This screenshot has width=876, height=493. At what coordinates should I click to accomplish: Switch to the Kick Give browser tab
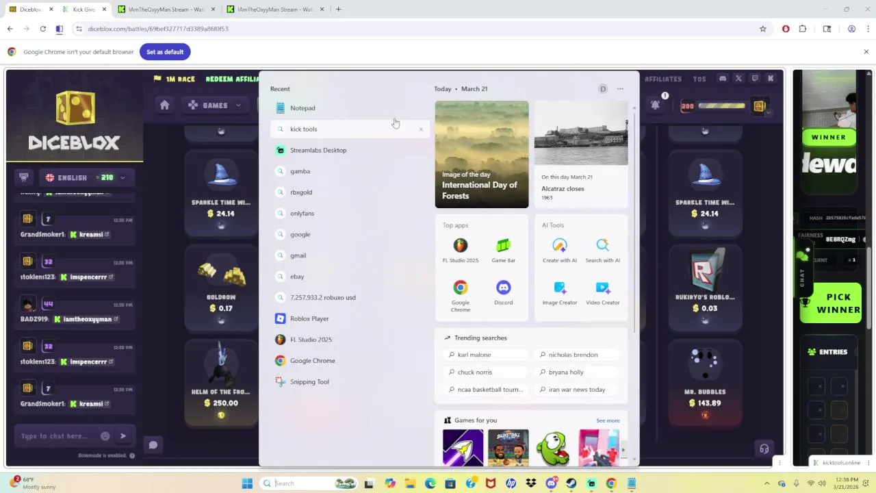tap(83, 10)
